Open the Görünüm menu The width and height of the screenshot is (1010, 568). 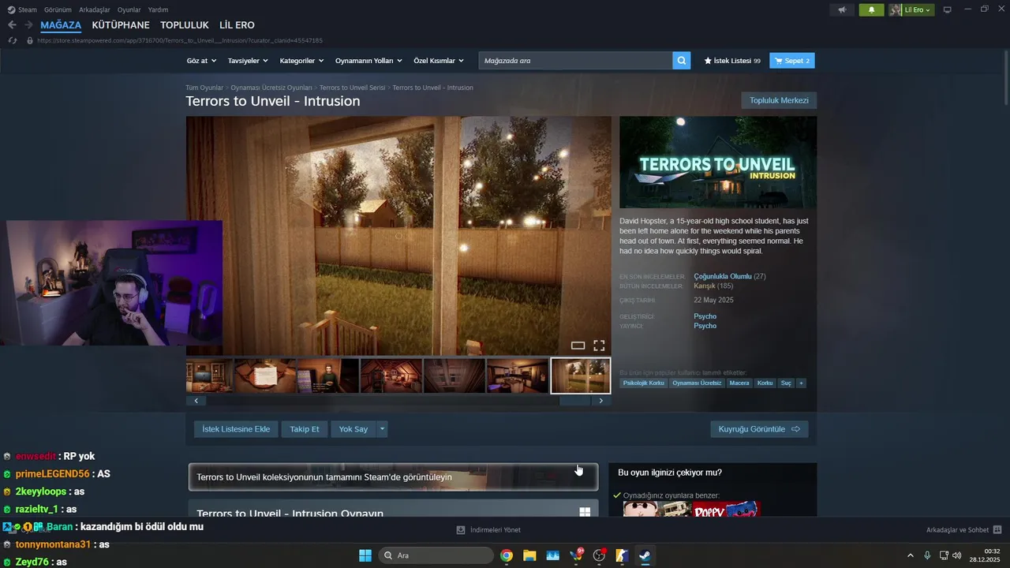[58, 9]
